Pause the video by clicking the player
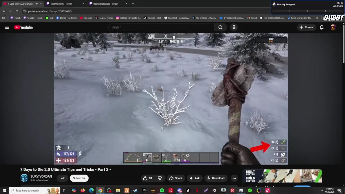Image resolution: width=345 pixels, height=194 pixels. tap(171, 99)
